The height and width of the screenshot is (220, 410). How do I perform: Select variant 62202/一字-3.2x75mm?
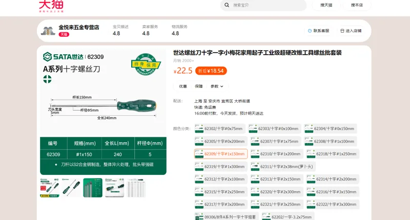pyautogui.click(x=288, y=216)
